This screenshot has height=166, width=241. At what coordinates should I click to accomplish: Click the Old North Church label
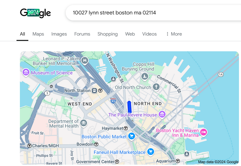133,88
